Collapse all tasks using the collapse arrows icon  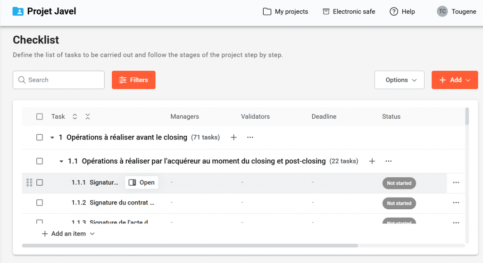point(88,116)
